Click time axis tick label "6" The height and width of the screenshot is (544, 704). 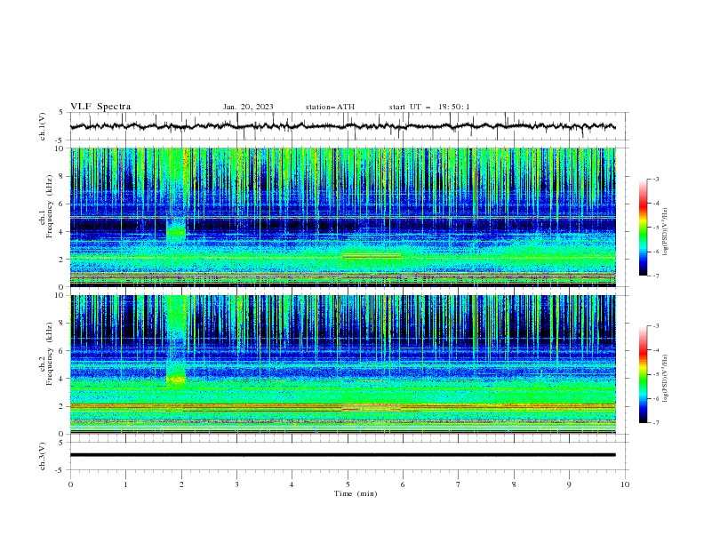pyautogui.click(x=403, y=484)
